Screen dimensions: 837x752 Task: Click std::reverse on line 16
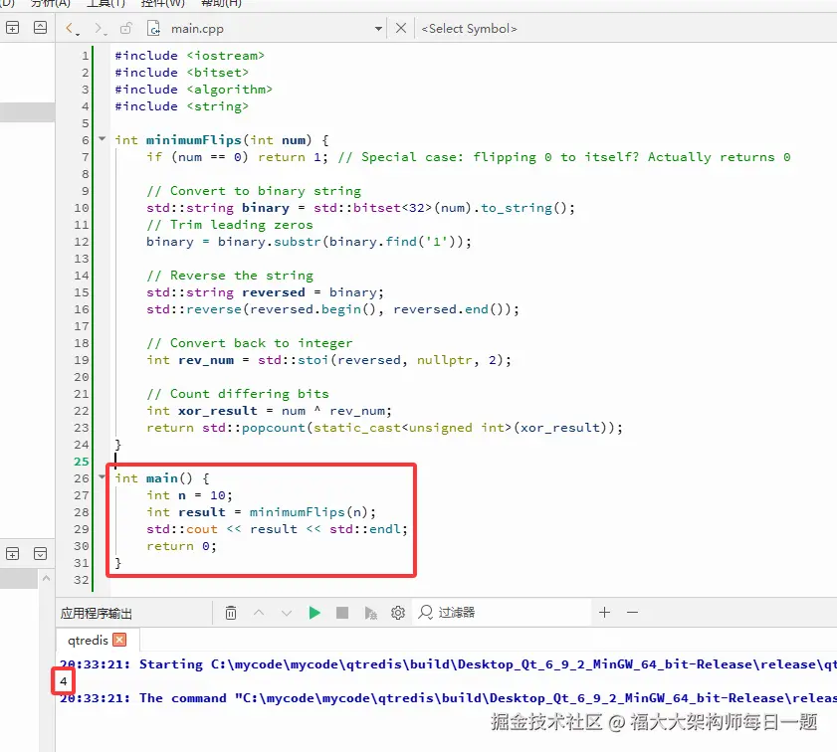pyautogui.click(x=194, y=309)
